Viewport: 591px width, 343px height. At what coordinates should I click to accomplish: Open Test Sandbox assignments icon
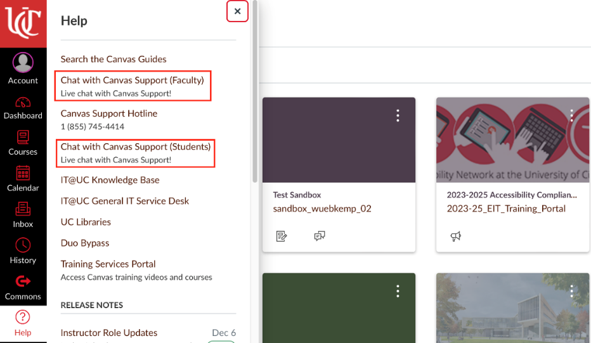point(282,236)
